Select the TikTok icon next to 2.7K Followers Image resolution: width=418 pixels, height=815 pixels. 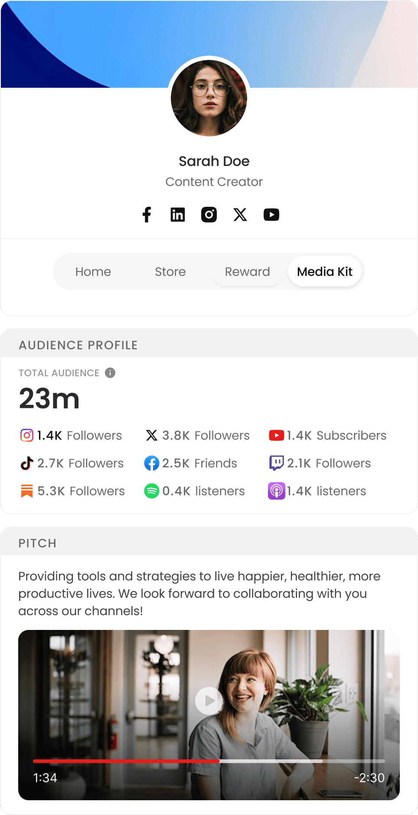[26, 463]
